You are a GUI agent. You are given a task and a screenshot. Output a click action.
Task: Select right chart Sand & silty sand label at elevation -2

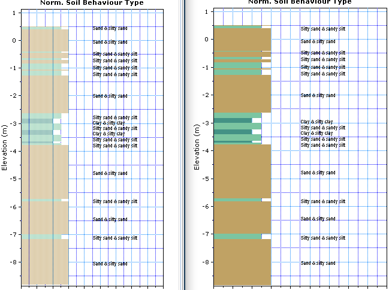point(318,95)
